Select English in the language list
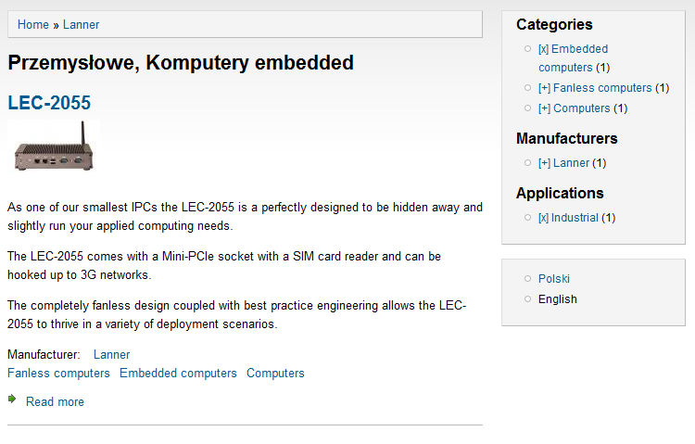Viewport: 695px width, 444px height. click(x=558, y=299)
